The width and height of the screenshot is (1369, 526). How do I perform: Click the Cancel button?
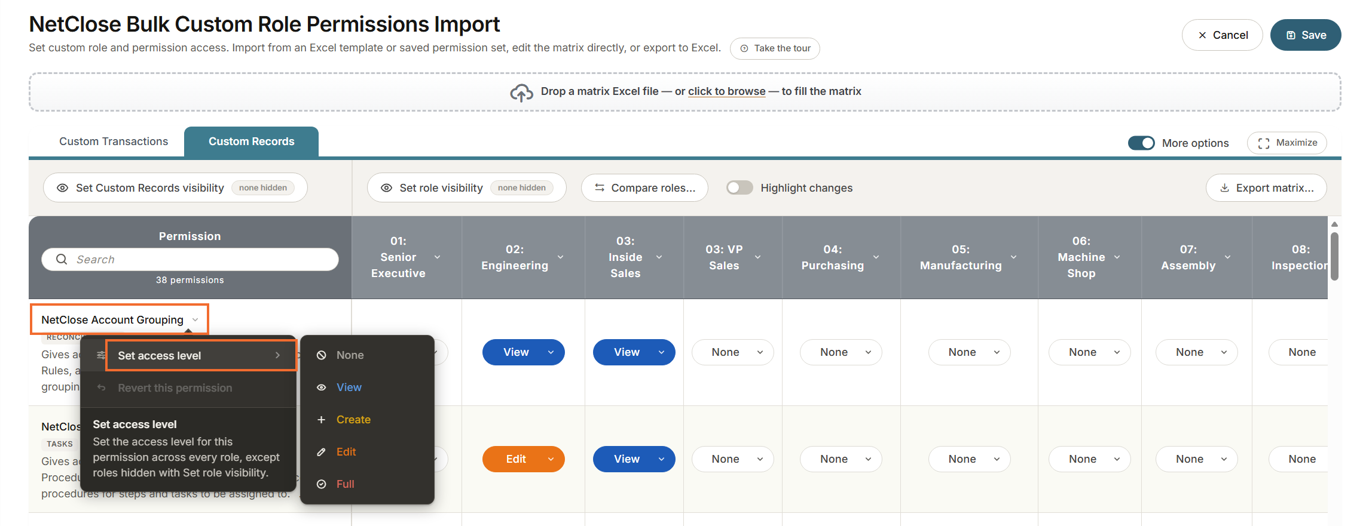click(1223, 35)
